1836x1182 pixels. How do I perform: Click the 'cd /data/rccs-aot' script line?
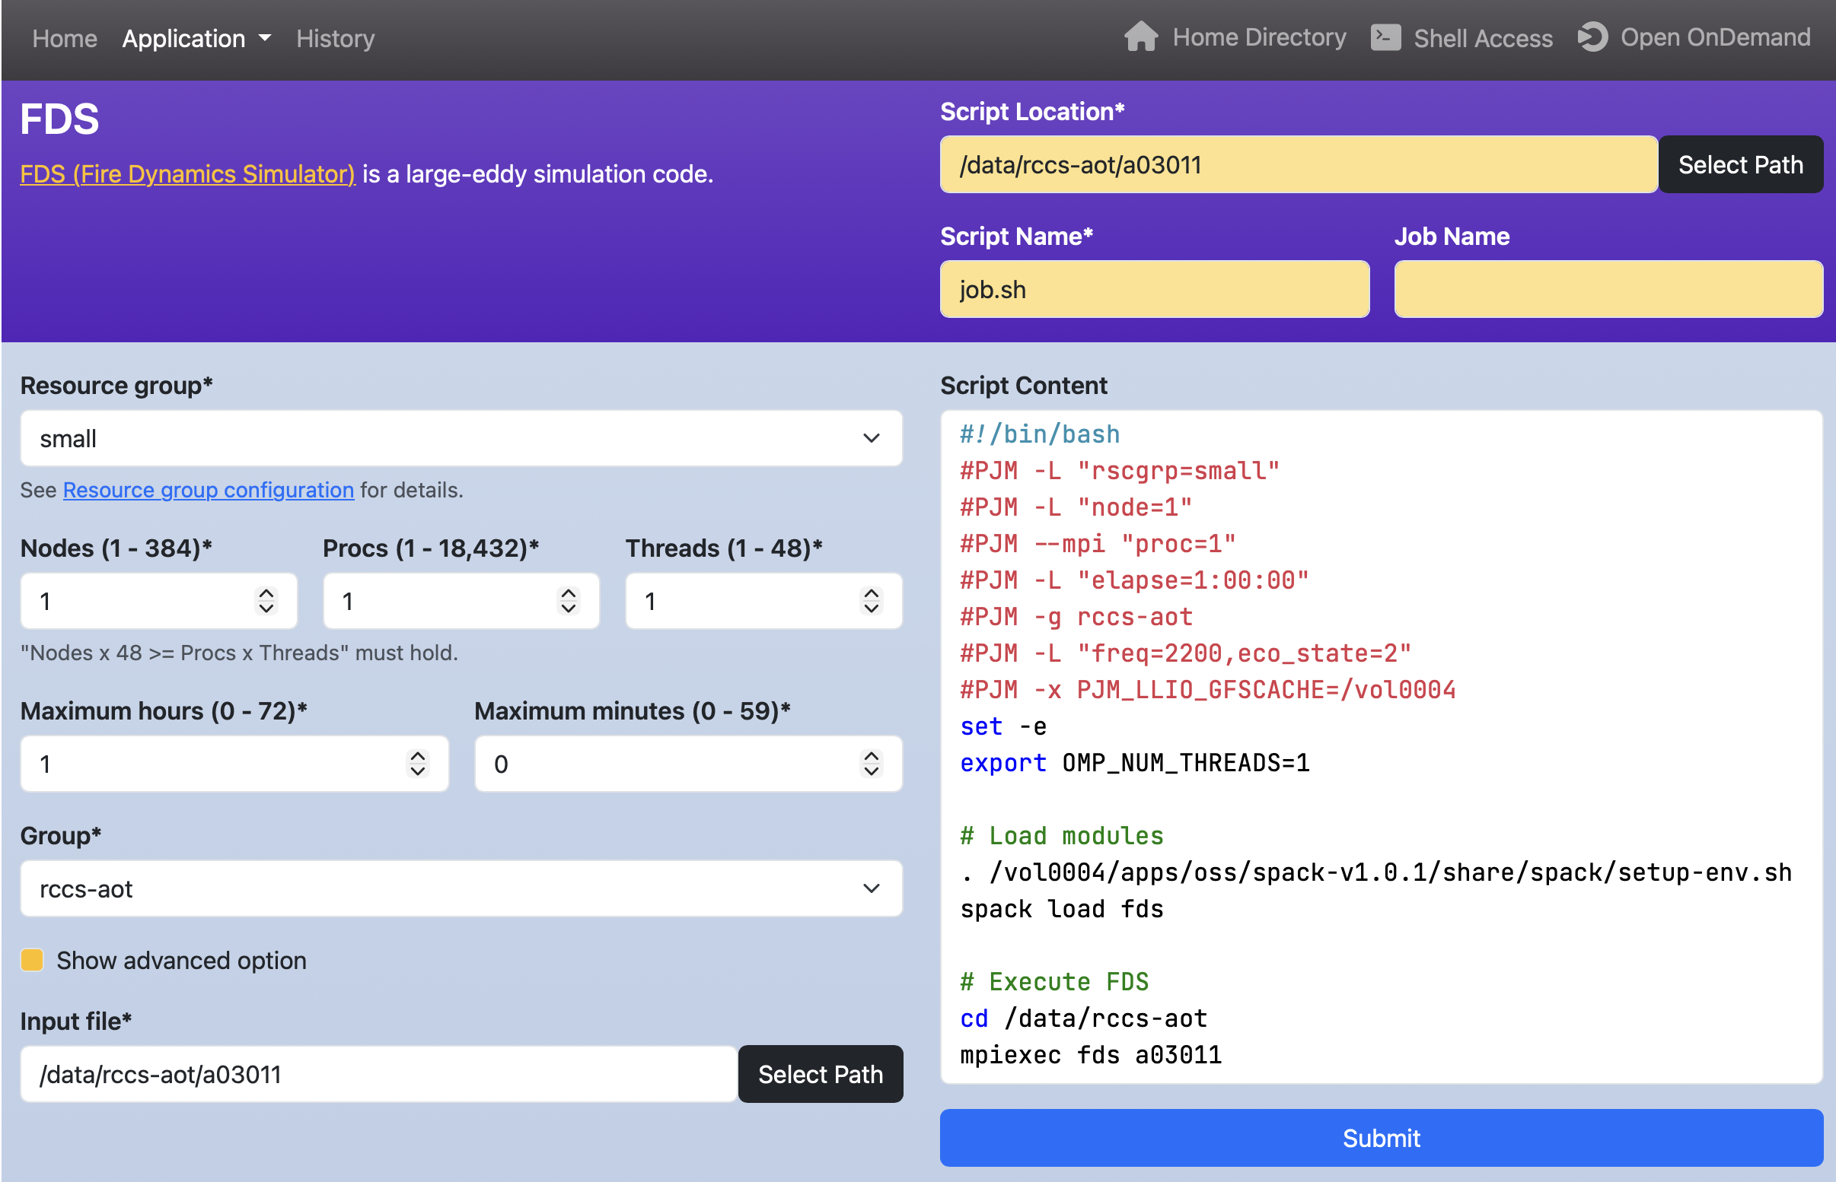tap(1083, 1018)
